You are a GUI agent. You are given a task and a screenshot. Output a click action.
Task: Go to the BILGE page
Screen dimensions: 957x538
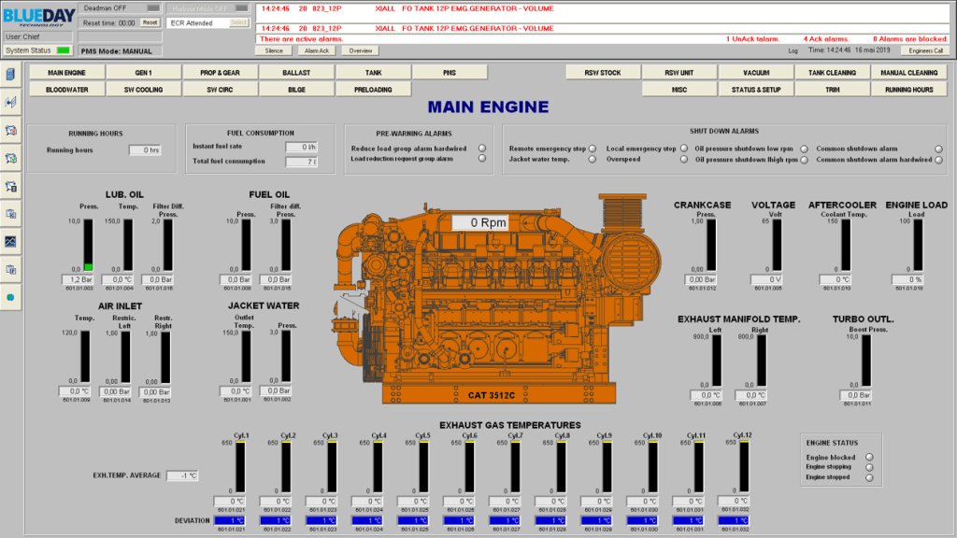pos(296,90)
